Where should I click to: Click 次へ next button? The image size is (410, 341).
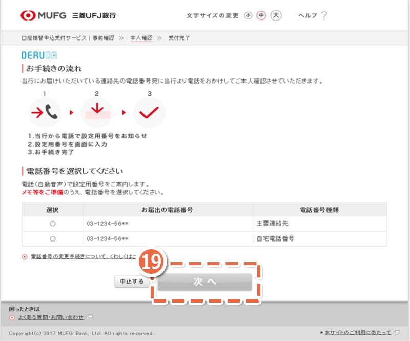[x=204, y=282]
